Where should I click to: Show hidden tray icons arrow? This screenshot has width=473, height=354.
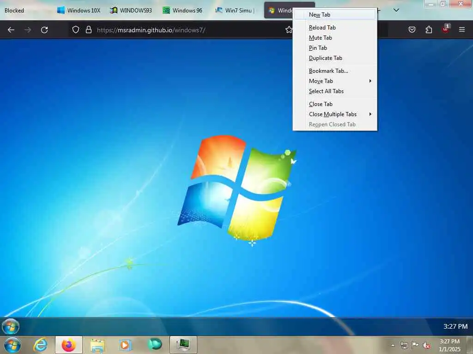[x=393, y=345]
